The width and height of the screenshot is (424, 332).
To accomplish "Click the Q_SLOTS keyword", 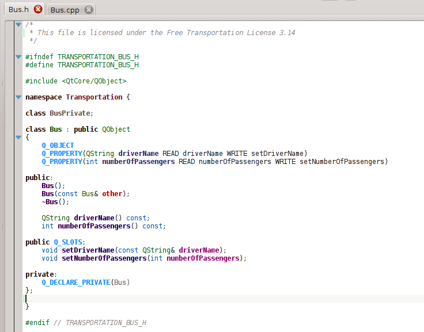I will tap(68, 242).
